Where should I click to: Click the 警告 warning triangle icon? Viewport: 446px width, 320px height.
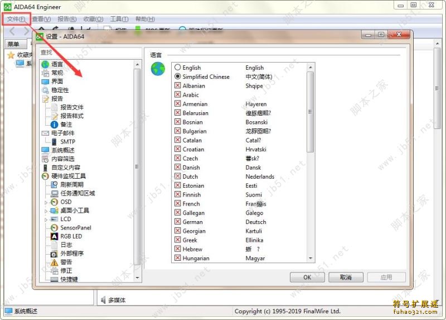(54, 262)
